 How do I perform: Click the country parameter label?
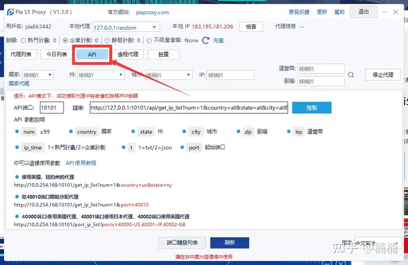(87, 132)
